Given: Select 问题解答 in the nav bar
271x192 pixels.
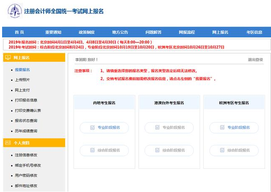Looking at the screenshot, I should point(153,32).
